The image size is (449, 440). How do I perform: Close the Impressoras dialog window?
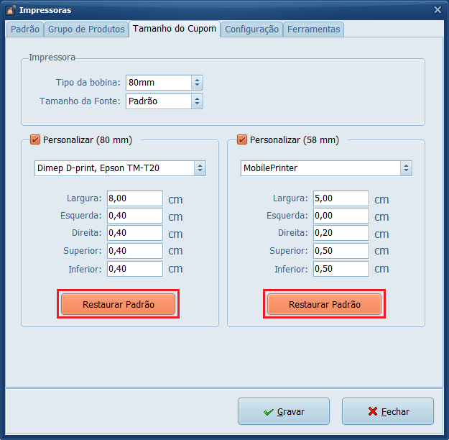click(438, 10)
